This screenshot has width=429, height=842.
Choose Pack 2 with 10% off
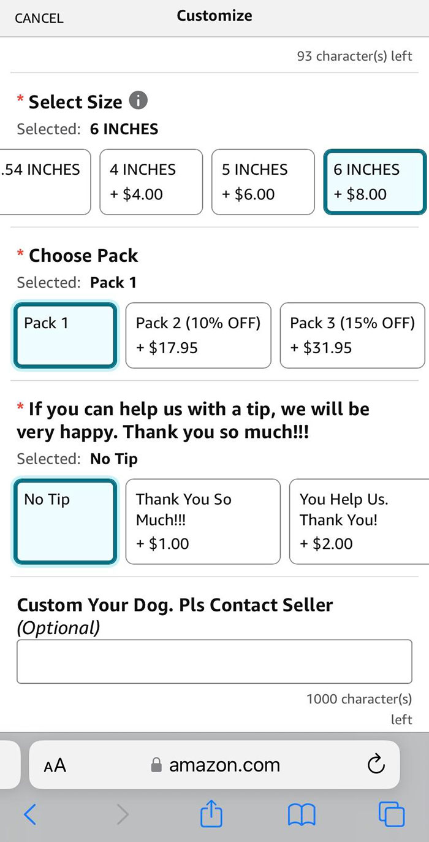click(x=198, y=335)
